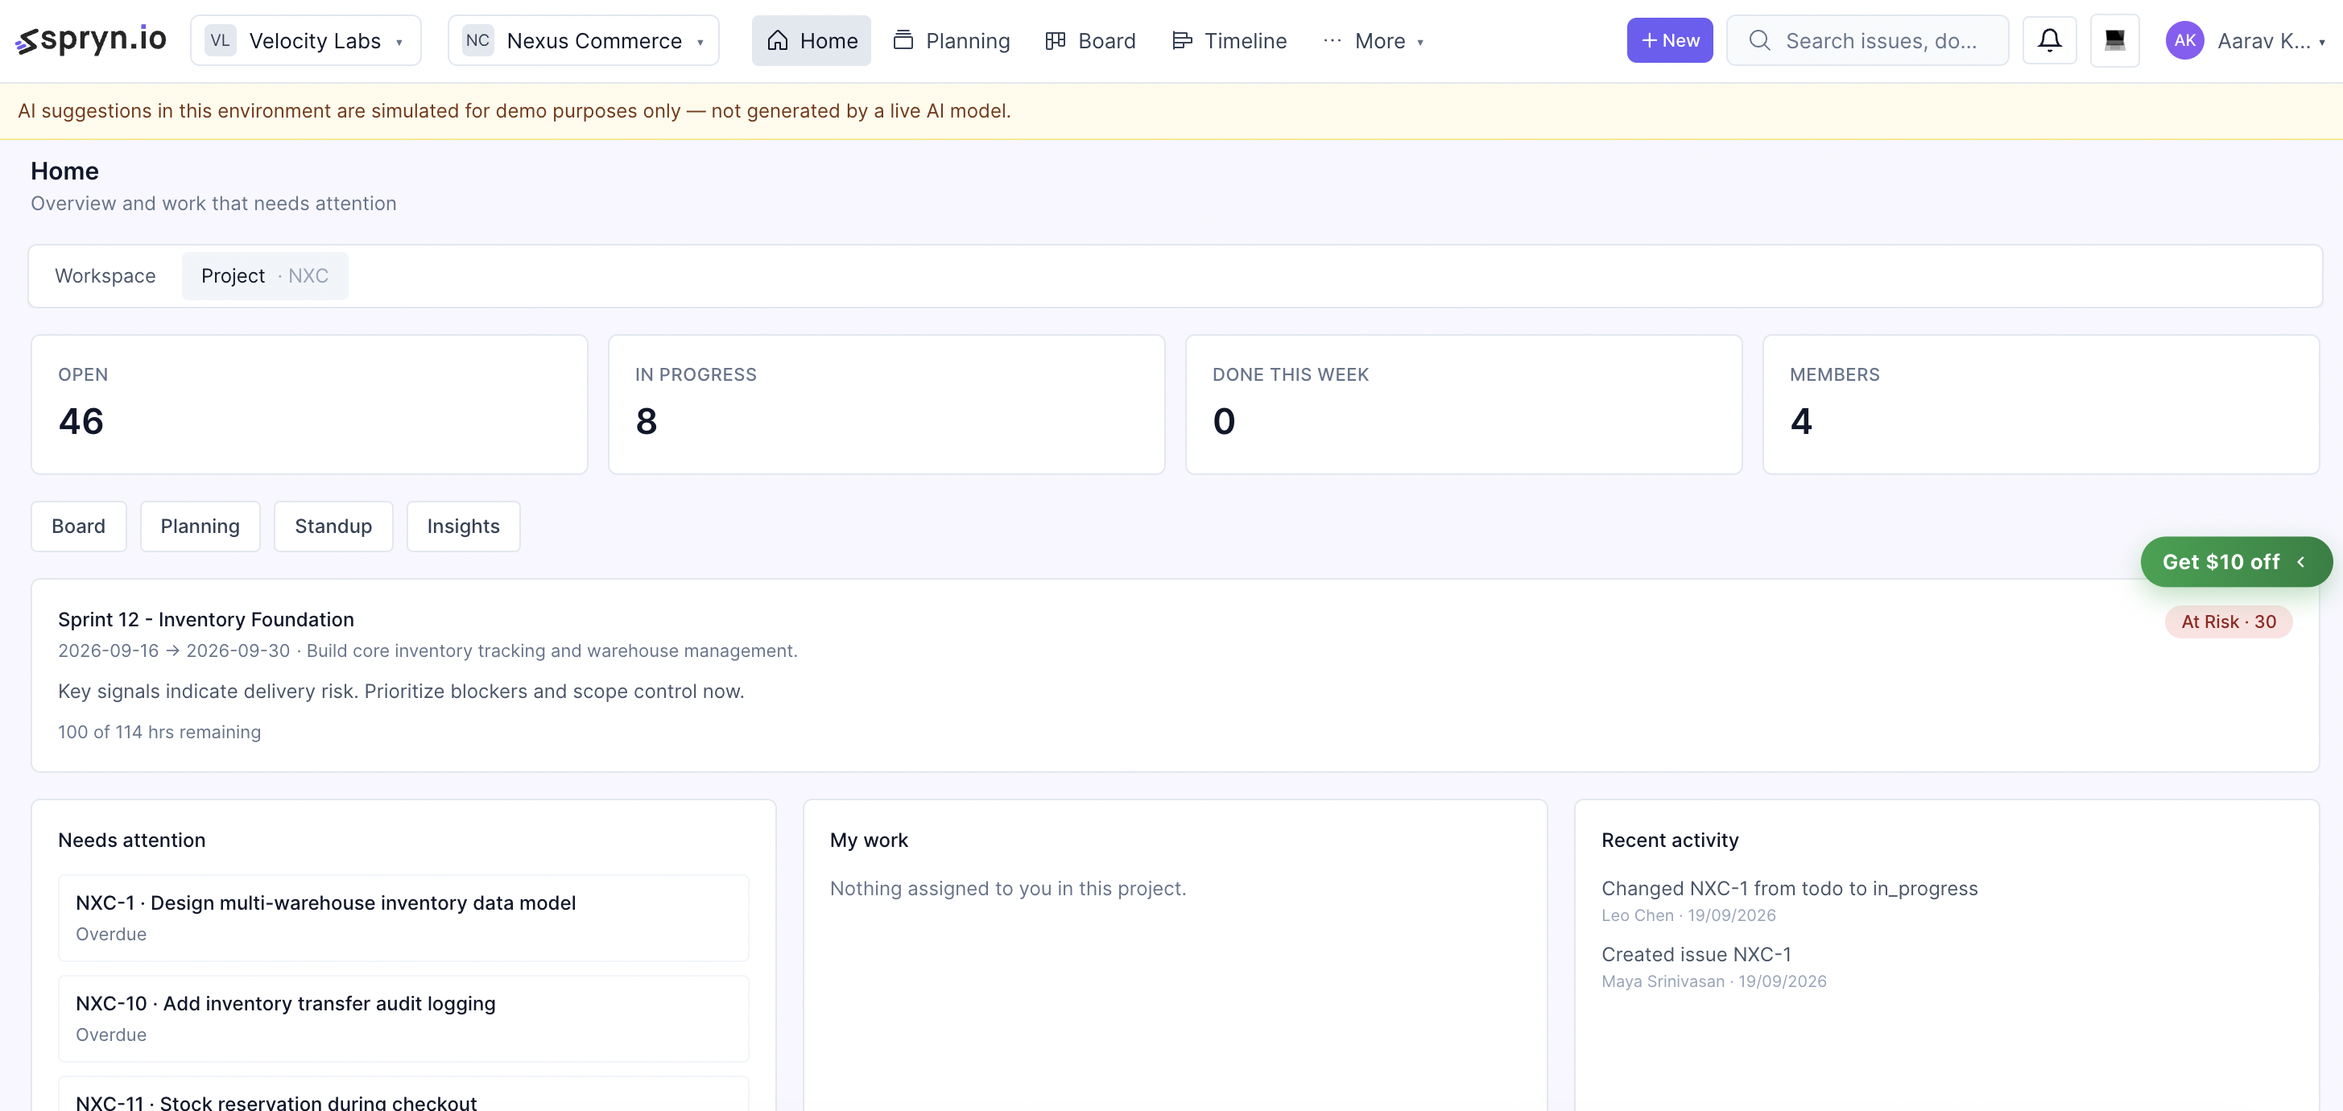
Task: Focus the Search issues field
Action: pyautogui.click(x=1868, y=41)
